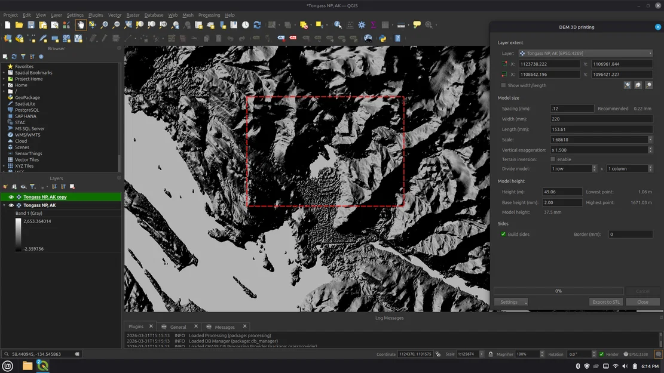Image resolution: width=664 pixels, height=373 pixels.
Task: Open the Processing Toolbox gear icon
Action: tap(362, 25)
